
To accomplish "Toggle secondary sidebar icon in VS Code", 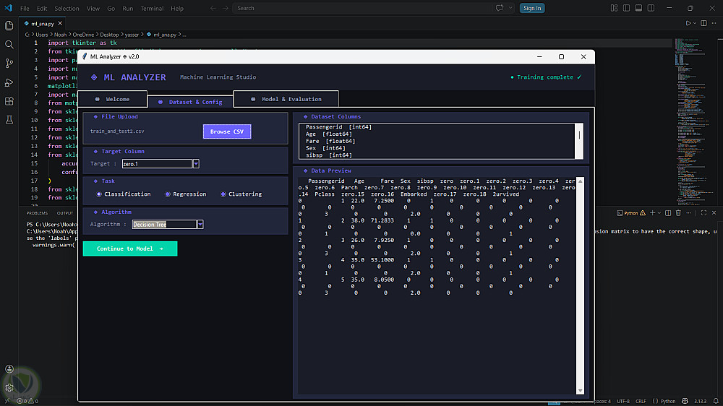I will pos(651,8).
